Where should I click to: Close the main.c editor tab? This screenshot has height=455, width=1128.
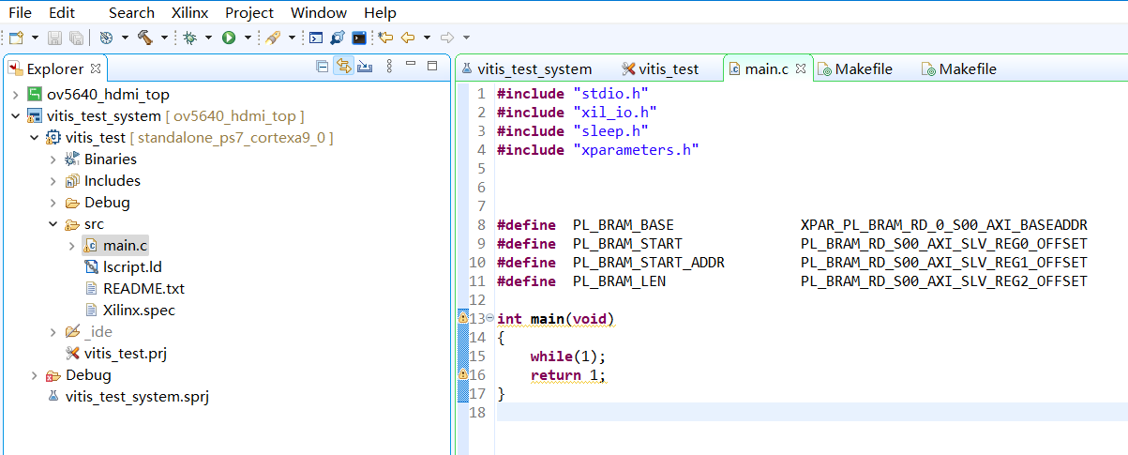pos(800,68)
